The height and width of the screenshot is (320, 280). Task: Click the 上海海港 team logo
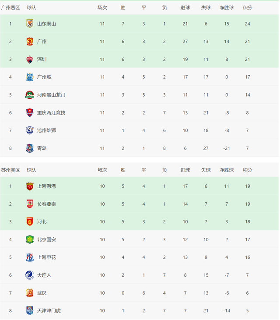30,186
